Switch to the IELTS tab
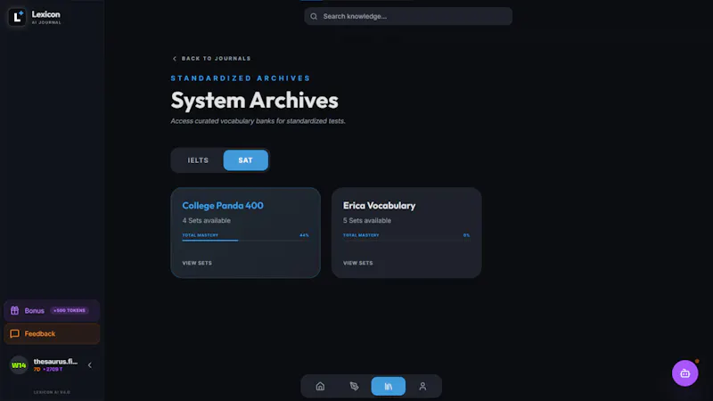The height and width of the screenshot is (401, 713). point(198,160)
